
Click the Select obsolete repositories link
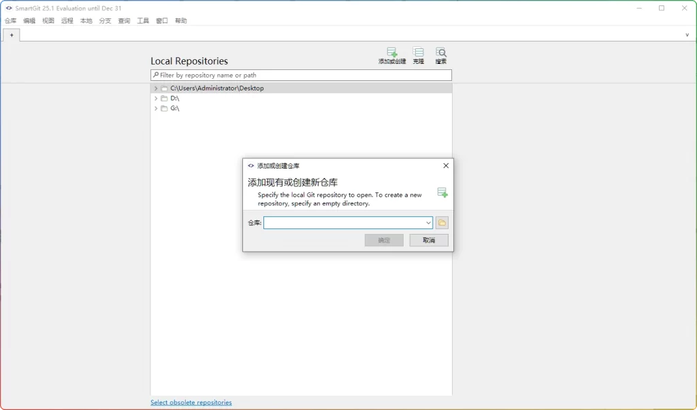[x=191, y=402]
